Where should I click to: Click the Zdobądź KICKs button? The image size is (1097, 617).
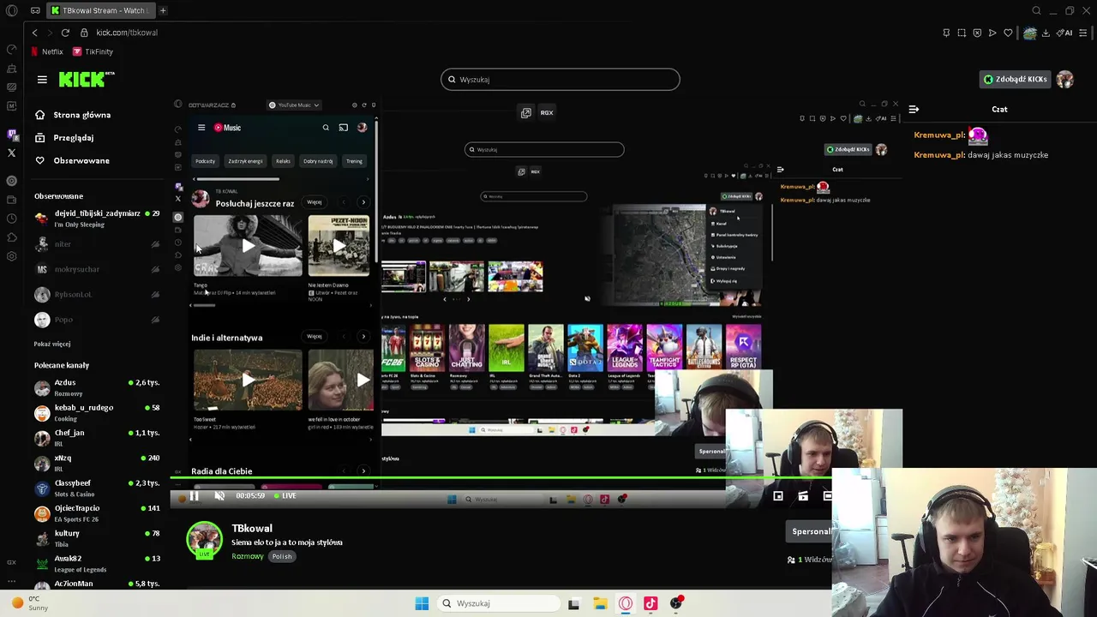pos(1015,79)
